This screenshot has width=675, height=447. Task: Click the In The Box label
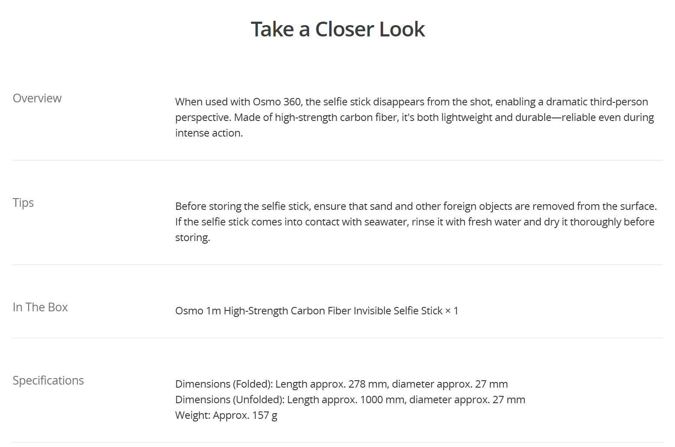point(40,307)
